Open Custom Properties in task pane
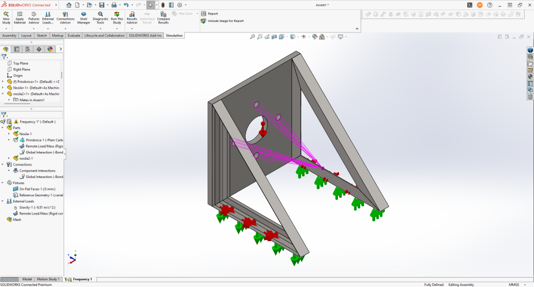 [x=530, y=83]
